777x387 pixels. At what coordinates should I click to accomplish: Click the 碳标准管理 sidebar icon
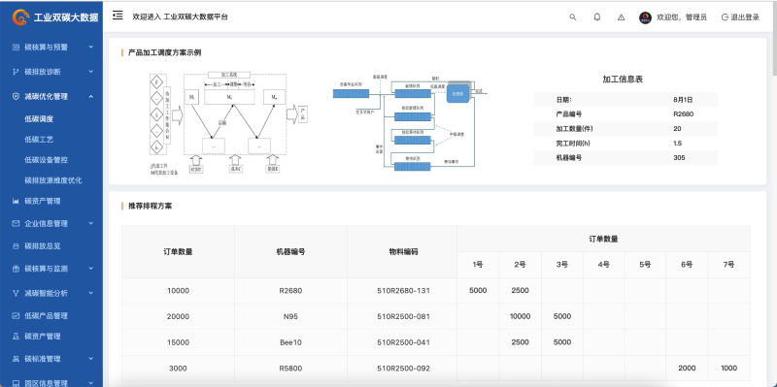[16, 359]
